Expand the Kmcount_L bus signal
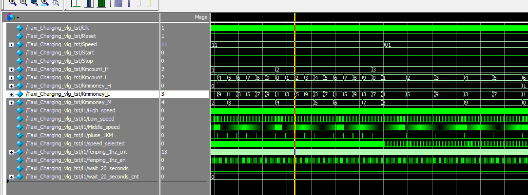This screenshot has width=528, height=195. click(11, 78)
